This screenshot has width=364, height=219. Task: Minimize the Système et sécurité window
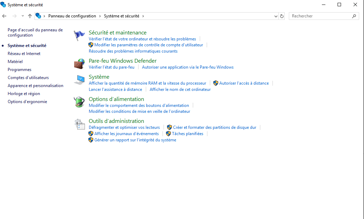coord(323,5)
